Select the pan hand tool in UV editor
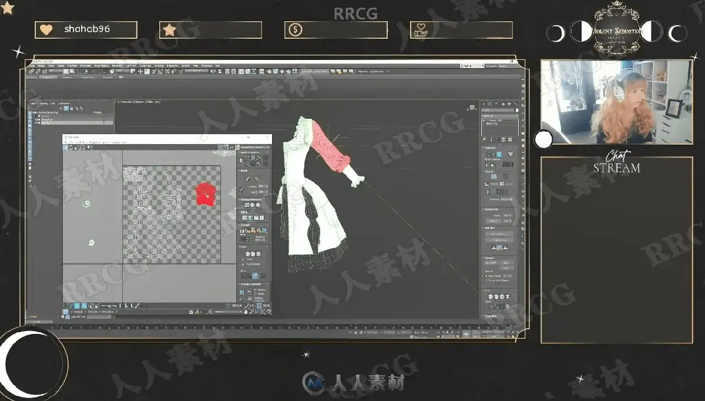 click(x=246, y=312)
